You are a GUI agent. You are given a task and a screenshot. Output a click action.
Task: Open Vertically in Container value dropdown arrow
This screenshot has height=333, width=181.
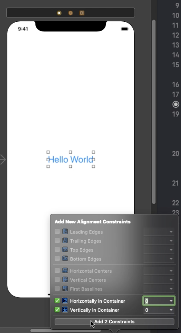click(171, 310)
